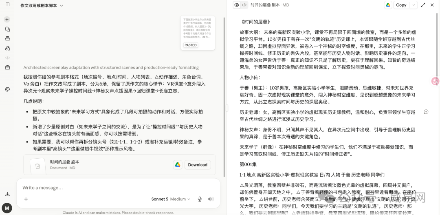
Task: Close the artifact panel
Action: 432,5
